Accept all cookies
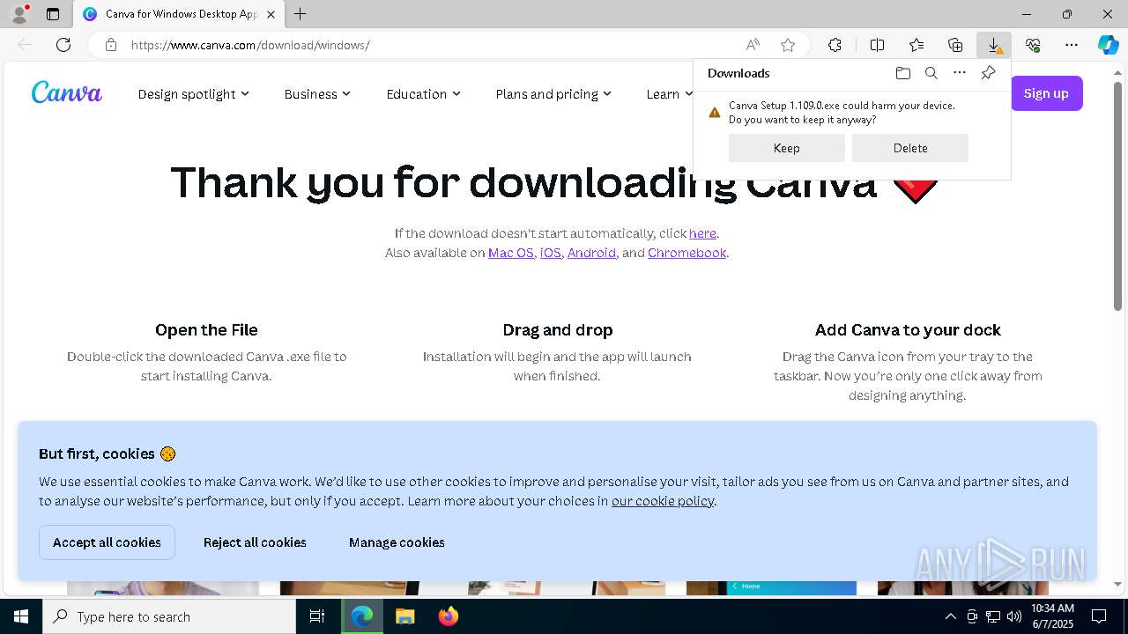The width and height of the screenshot is (1128, 634). tap(107, 542)
